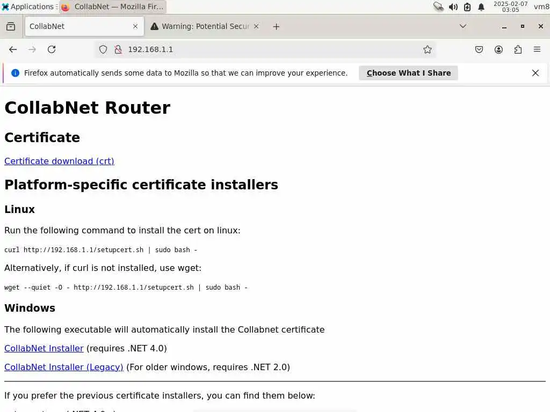Maximize the Firefox window
Screen dimensions: 550x412
point(522,26)
